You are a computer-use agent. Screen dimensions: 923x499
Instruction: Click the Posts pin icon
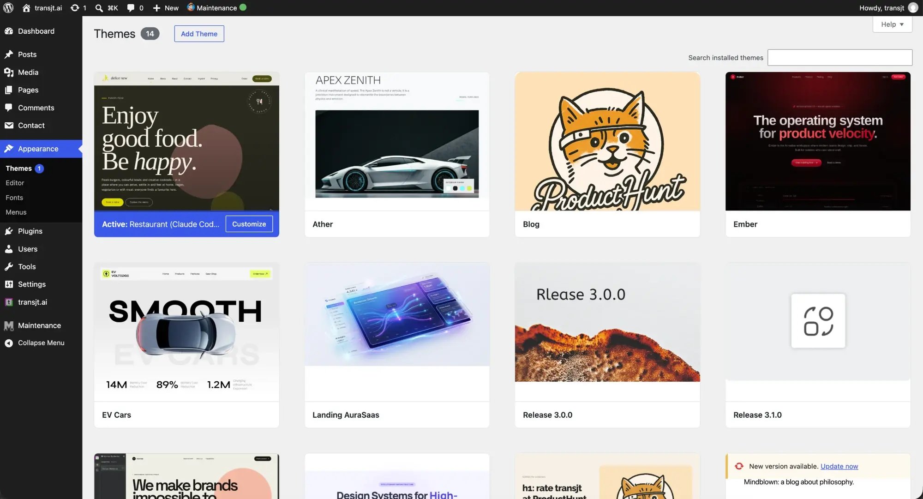[x=9, y=54]
